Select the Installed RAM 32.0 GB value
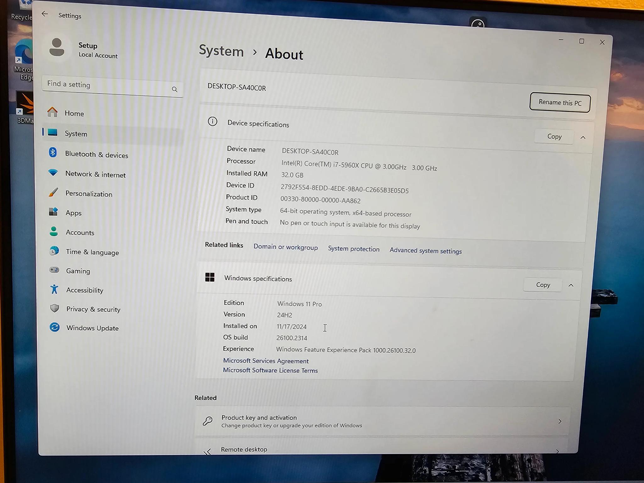644x483 pixels. pos(292,175)
